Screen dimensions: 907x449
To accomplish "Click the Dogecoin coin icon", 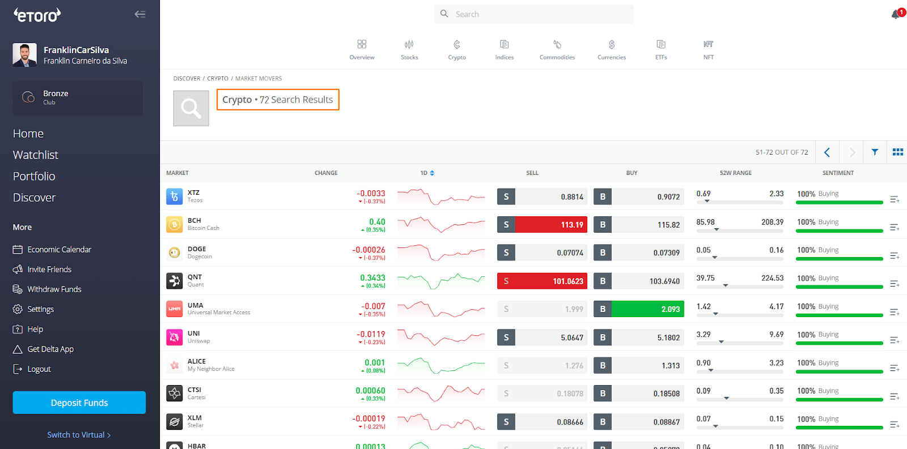I will [175, 253].
